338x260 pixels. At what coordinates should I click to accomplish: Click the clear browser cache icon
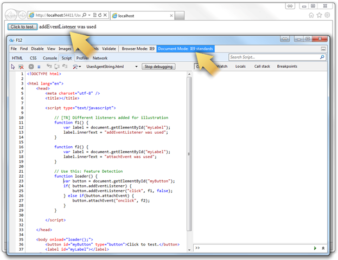21,67
